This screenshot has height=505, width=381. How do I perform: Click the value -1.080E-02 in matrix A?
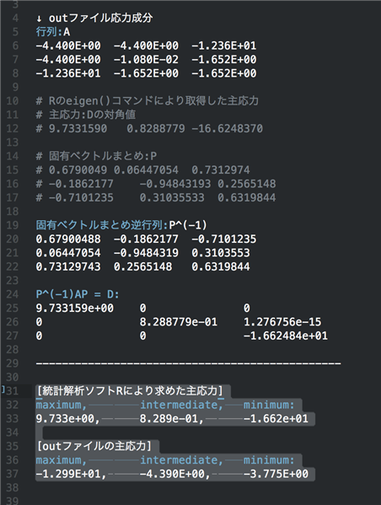[146, 60]
